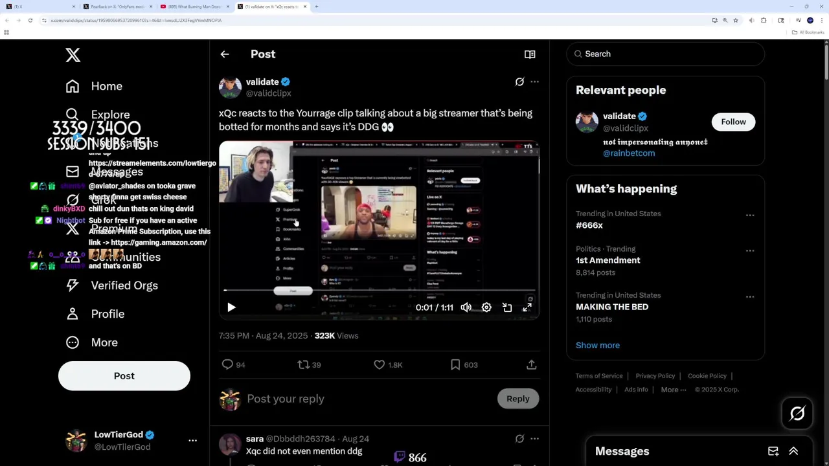Repost the post with 39 reposts
The width and height of the screenshot is (829, 466).
point(303,365)
